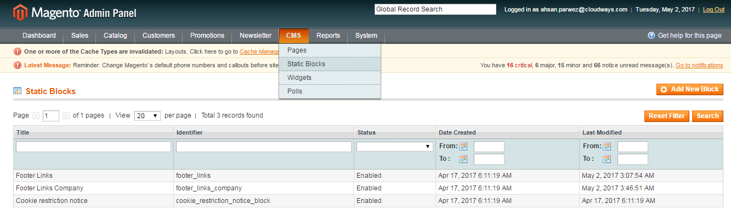The height and width of the screenshot is (215, 731).
Task: Click the Latest Message warning icon
Action: click(18, 65)
